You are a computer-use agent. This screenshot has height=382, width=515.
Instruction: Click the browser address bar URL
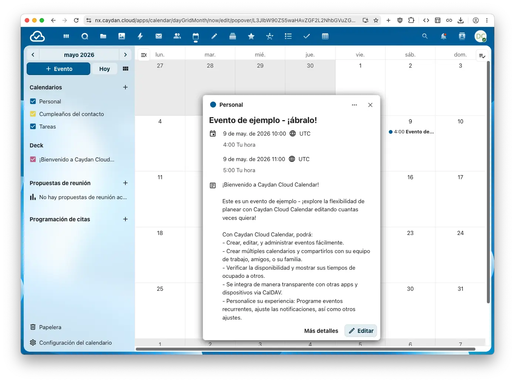pyautogui.click(x=225, y=20)
